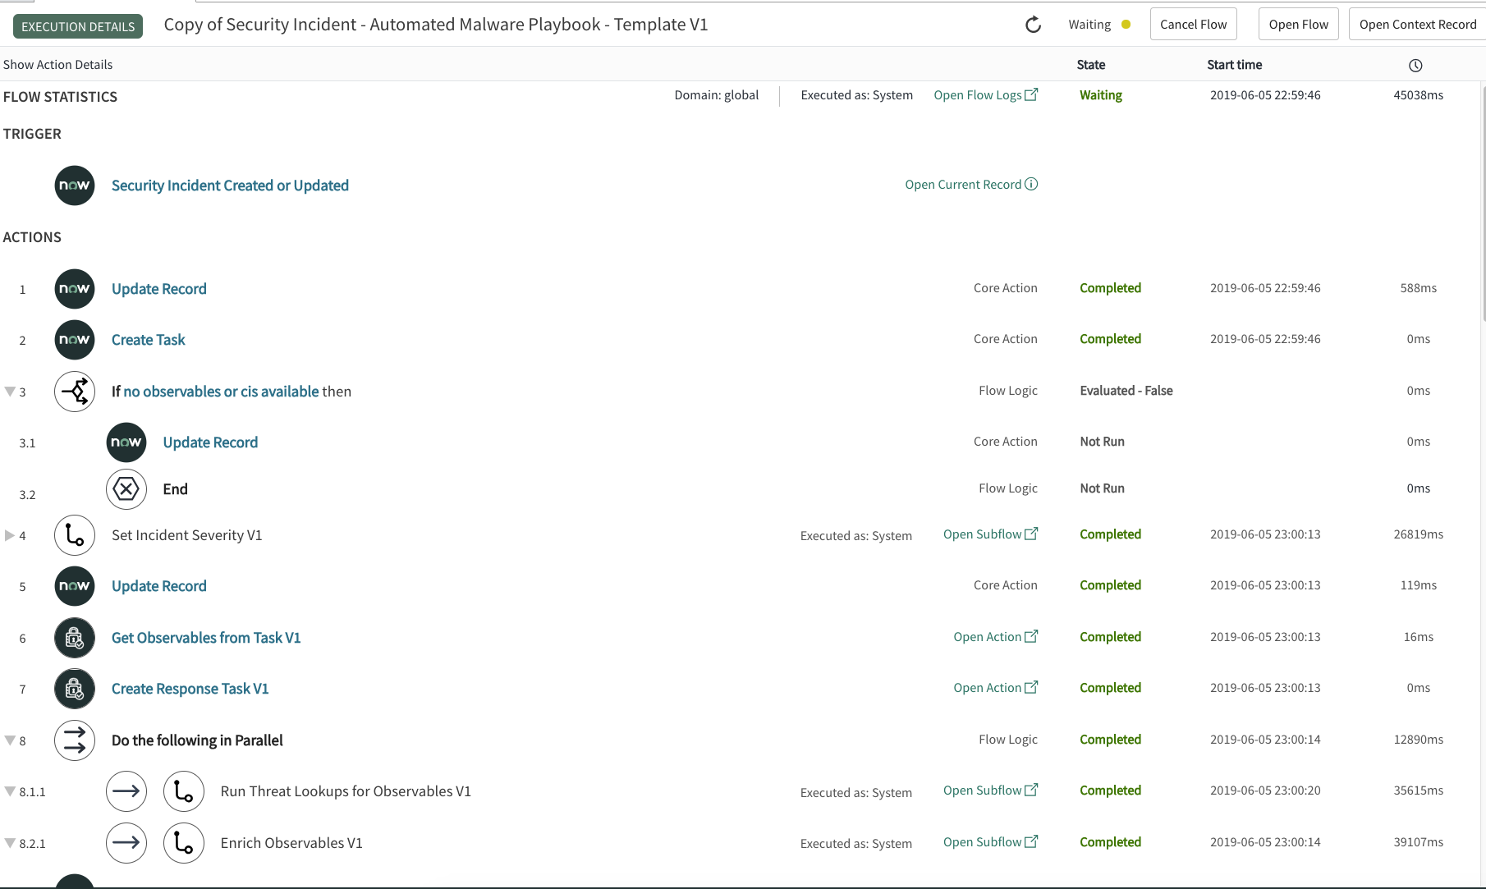Open the Create Task action
Screen dimensions: 1486x889
click(x=149, y=340)
